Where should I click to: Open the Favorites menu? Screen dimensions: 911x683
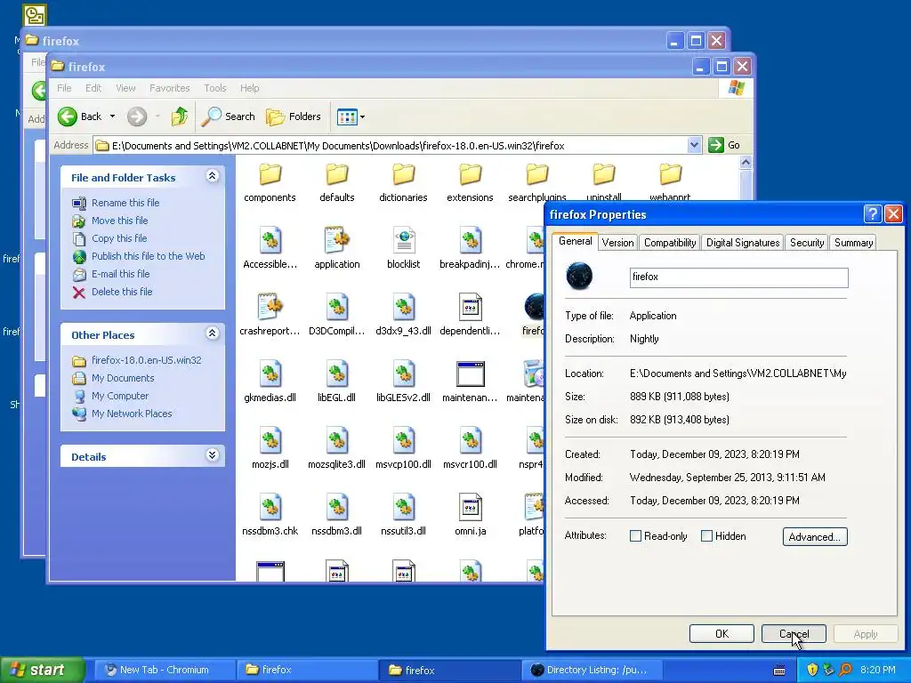tap(170, 88)
